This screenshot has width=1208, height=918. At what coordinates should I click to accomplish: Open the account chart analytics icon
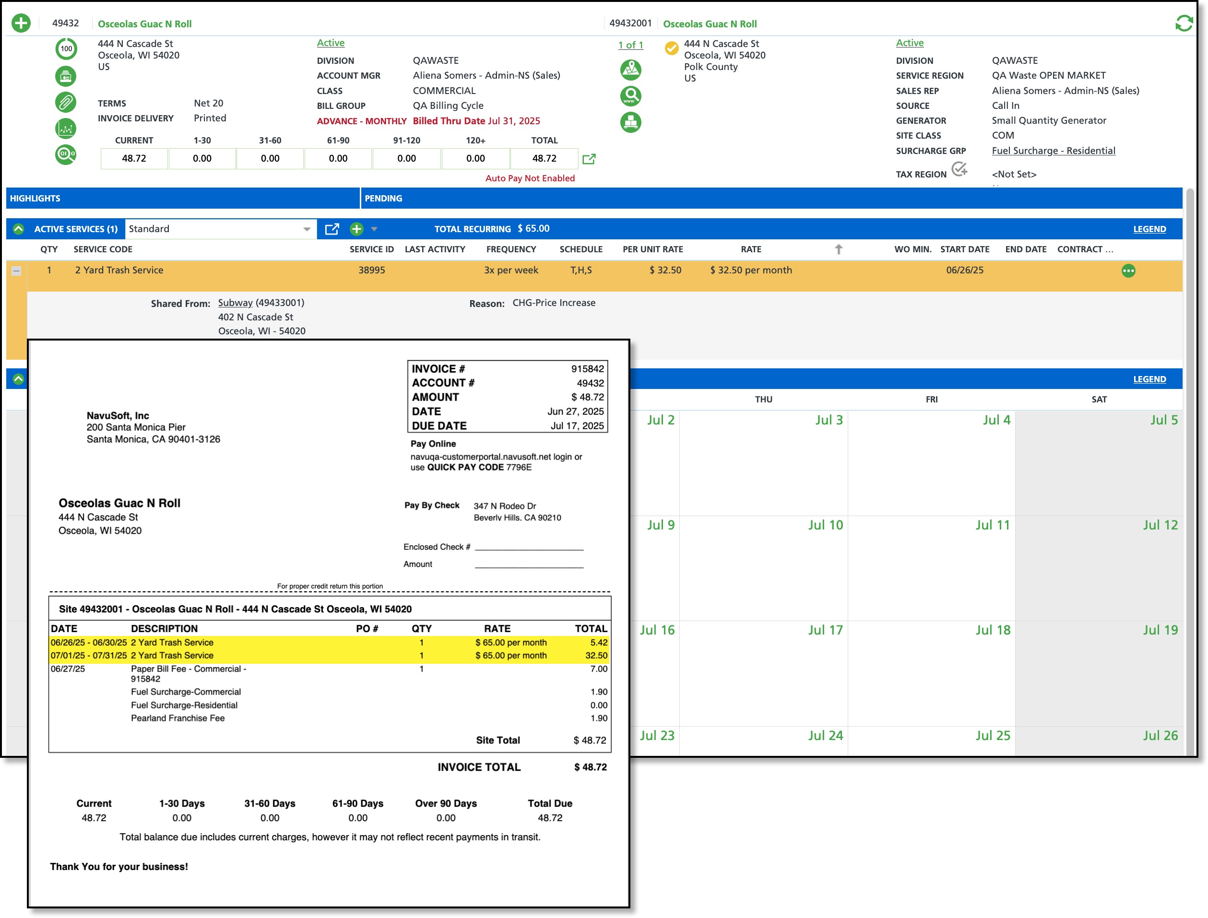coord(66,129)
